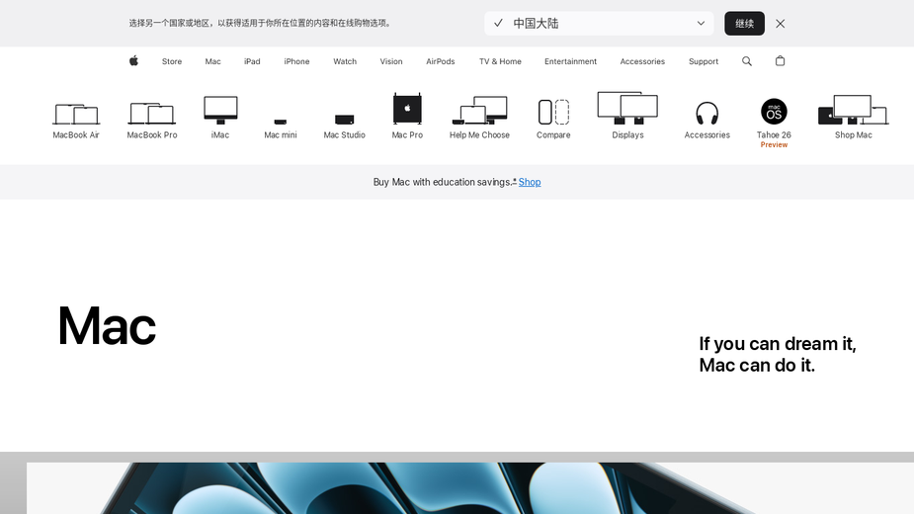Open the Store menu
This screenshot has height=514, width=914.
(x=172, y=61)
